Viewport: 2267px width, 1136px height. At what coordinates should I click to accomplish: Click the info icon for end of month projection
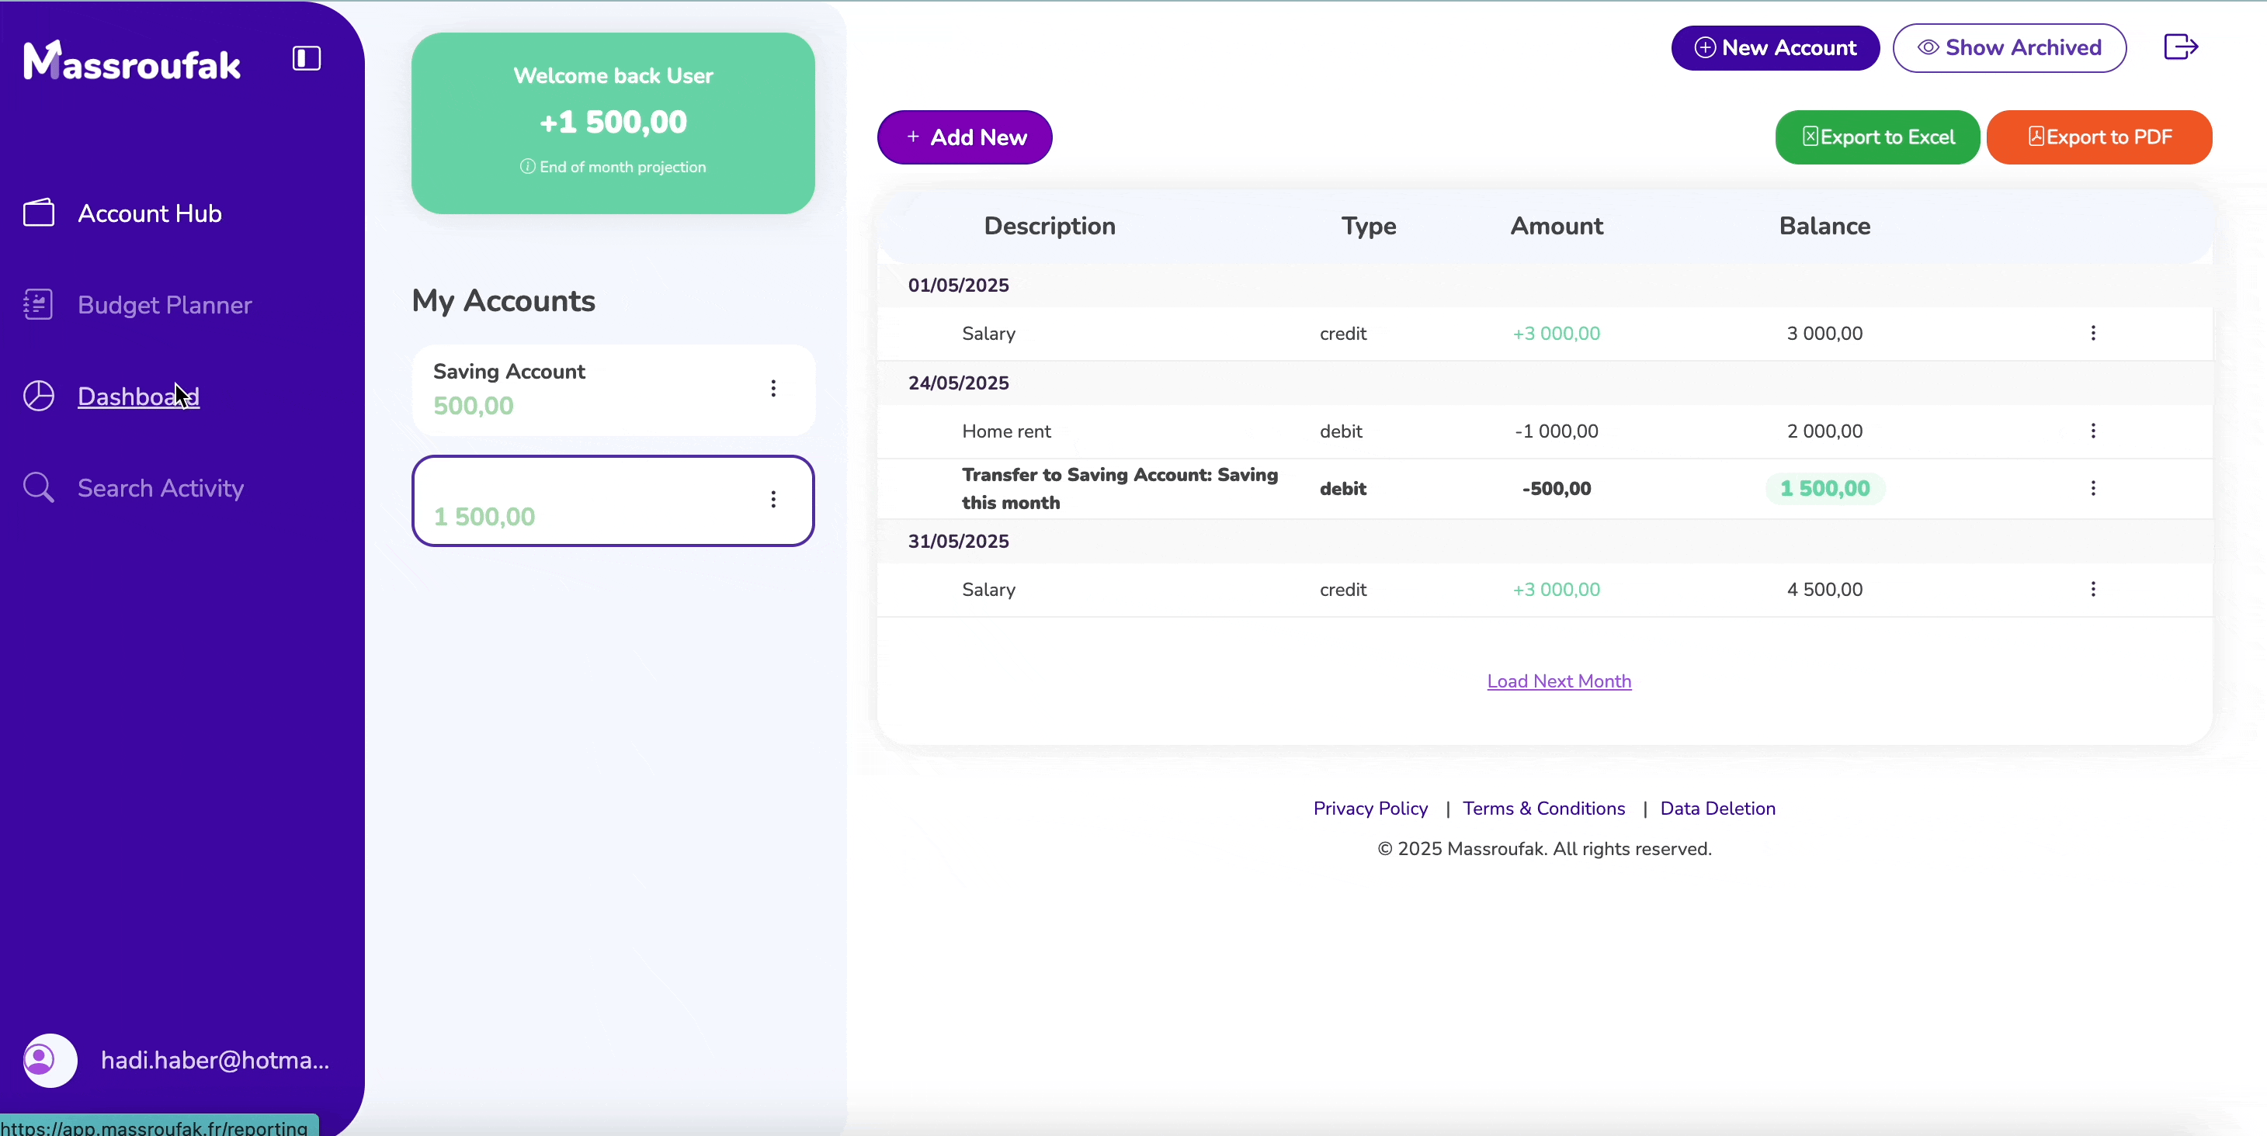coord(527,166)
